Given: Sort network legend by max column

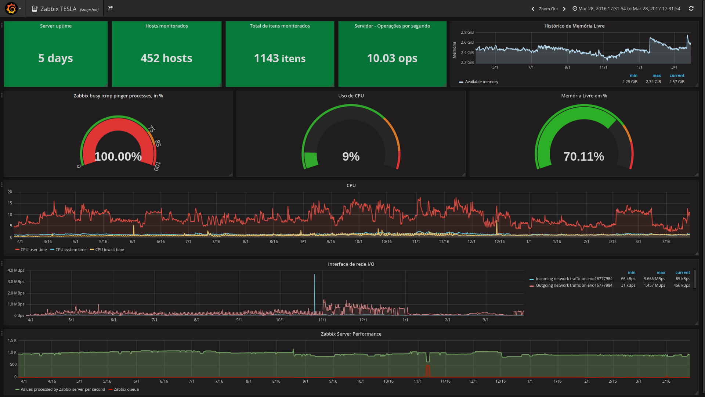Looking at the screenshot, I should tap(661, 273).
